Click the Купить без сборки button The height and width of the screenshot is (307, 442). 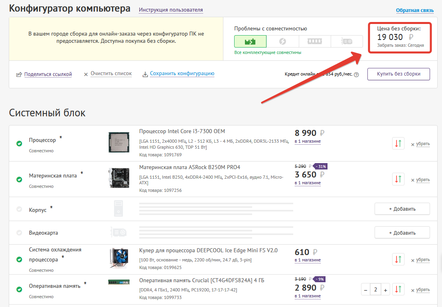(x=399, y=74)
